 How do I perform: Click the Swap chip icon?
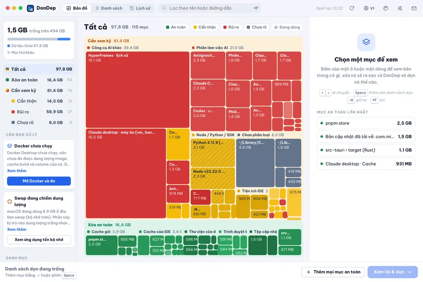coord(9,201)
